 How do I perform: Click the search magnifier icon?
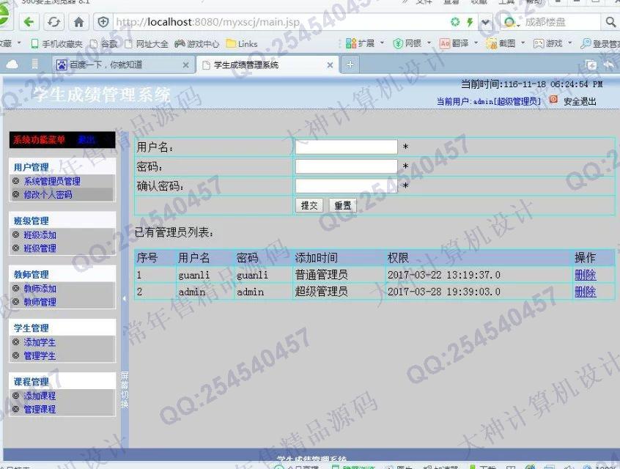click(610, 22)
